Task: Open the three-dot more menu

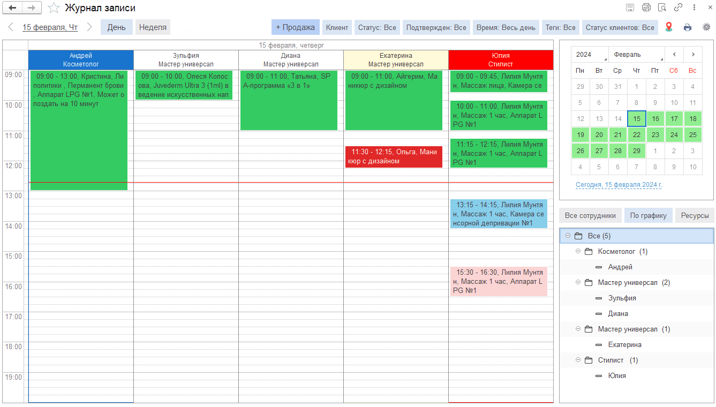Action: point(695,7)
